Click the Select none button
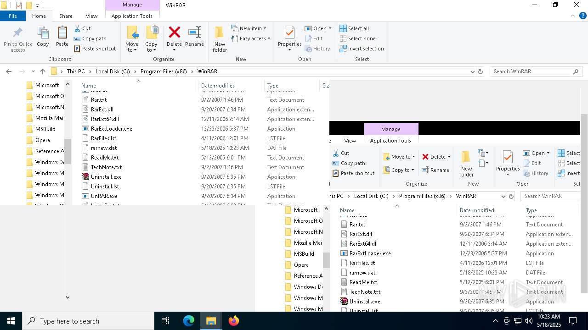 pos(357,38)
